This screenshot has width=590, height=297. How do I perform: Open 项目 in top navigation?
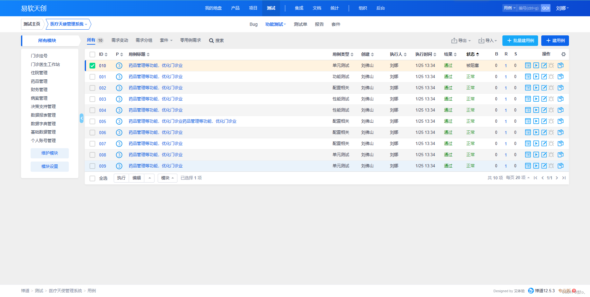pyautogui.click(x=253, y=8)
